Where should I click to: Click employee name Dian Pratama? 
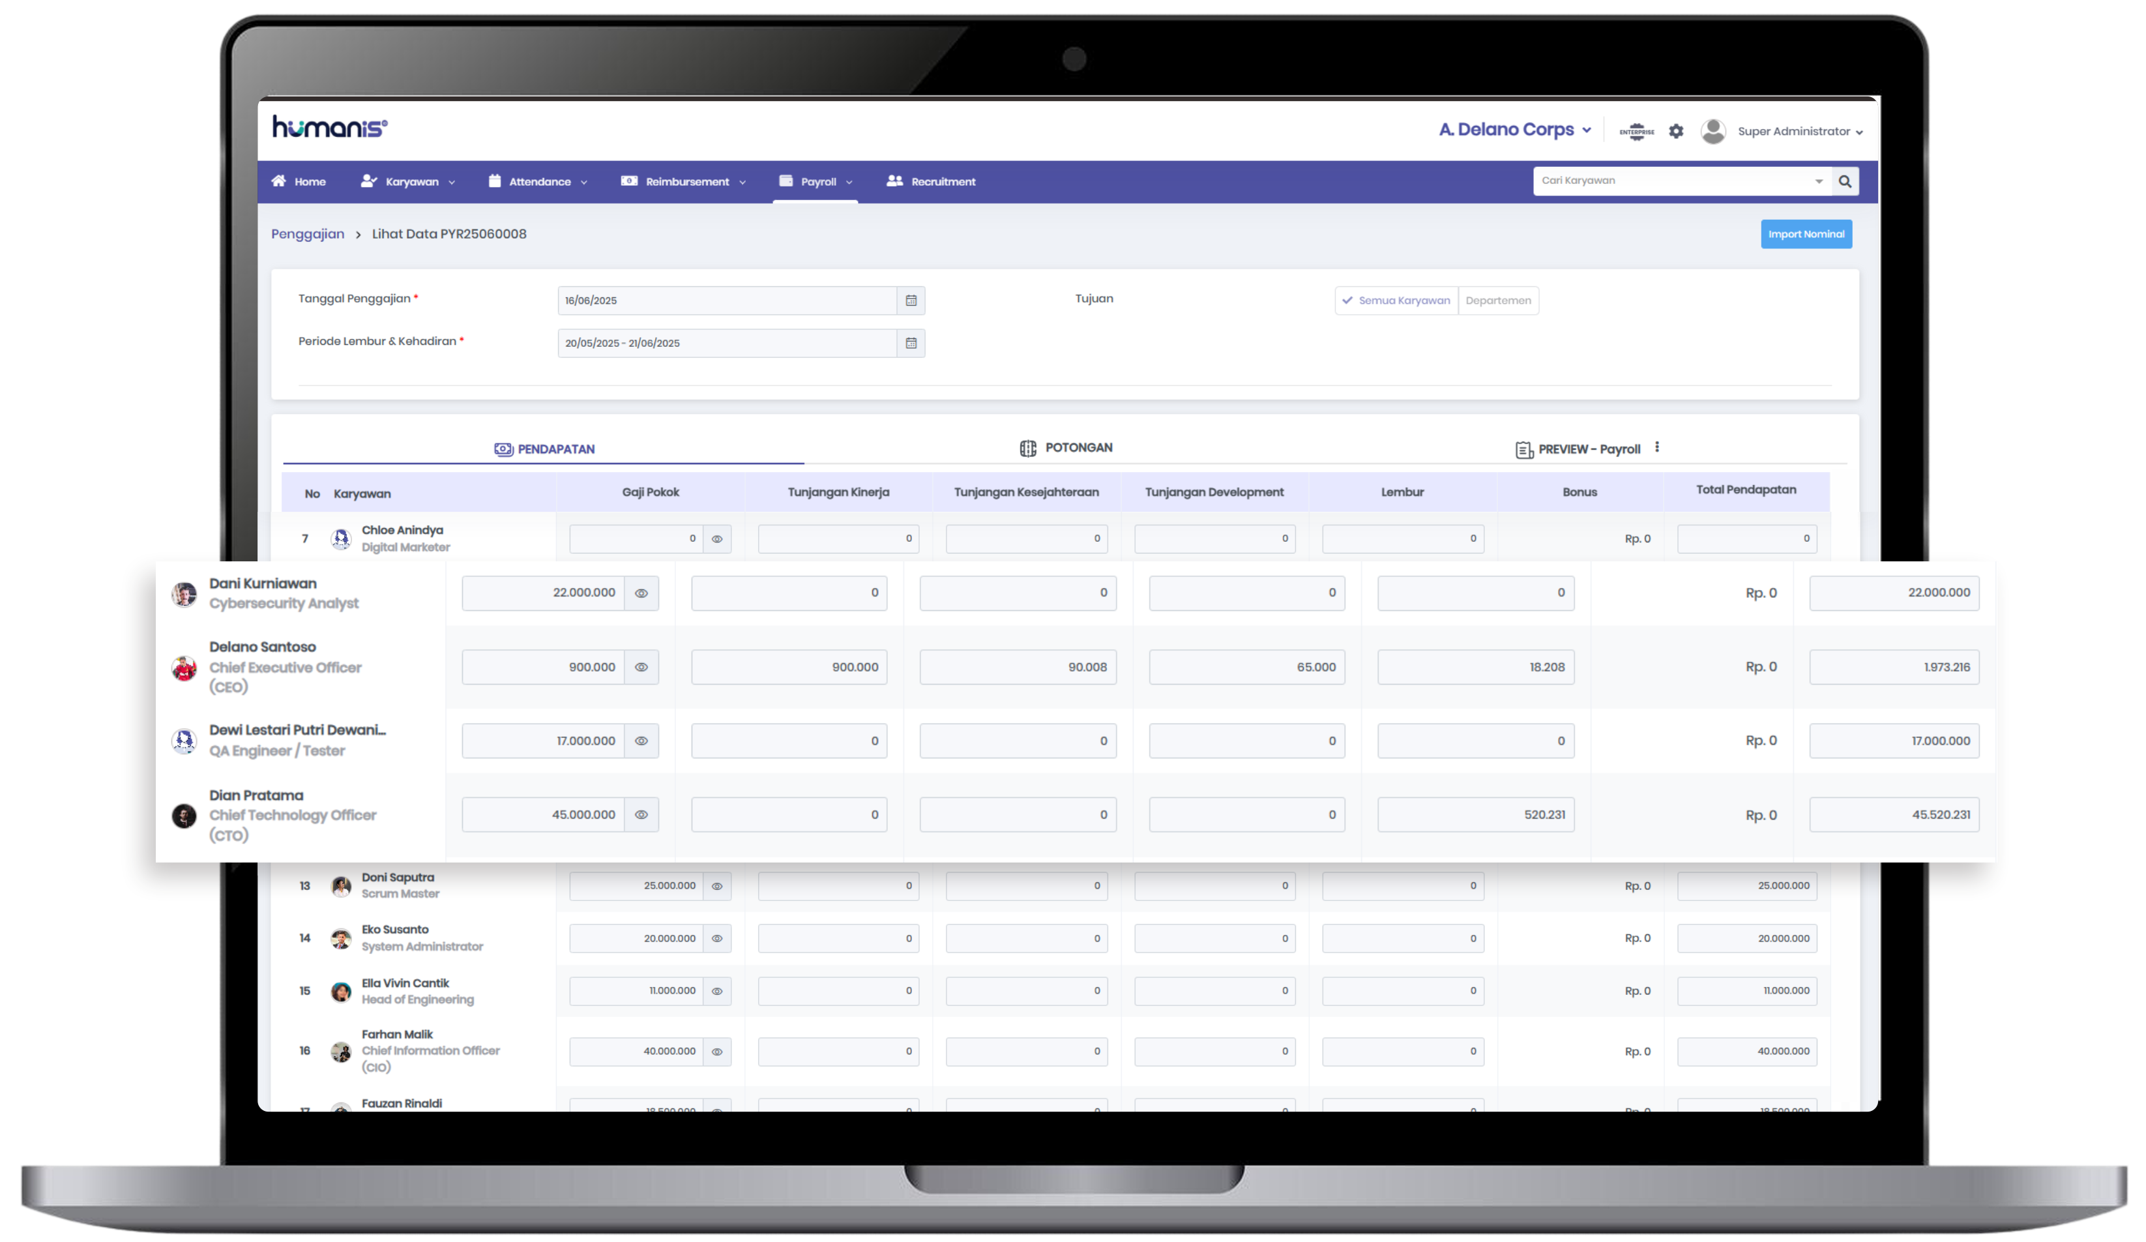tap(256, 795)
